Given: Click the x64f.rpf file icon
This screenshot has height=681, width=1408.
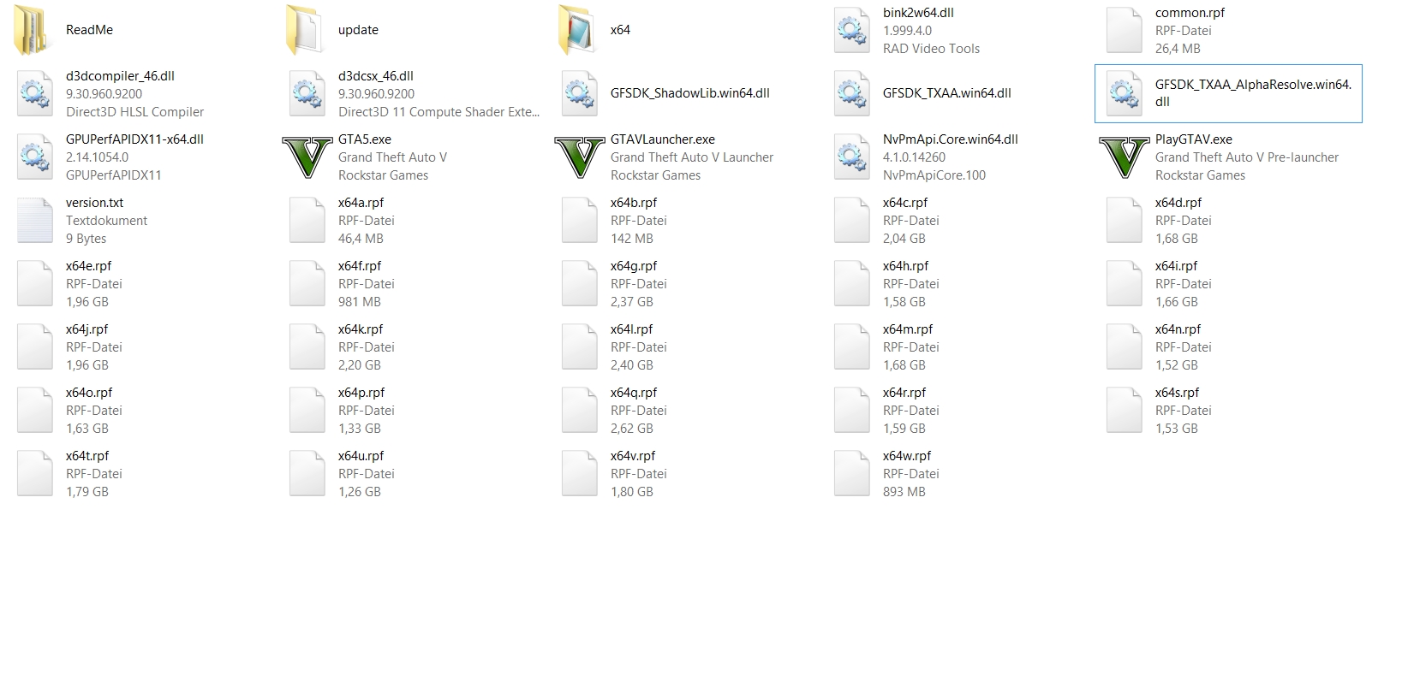Looking at the screenshot, I should point(307,283).
